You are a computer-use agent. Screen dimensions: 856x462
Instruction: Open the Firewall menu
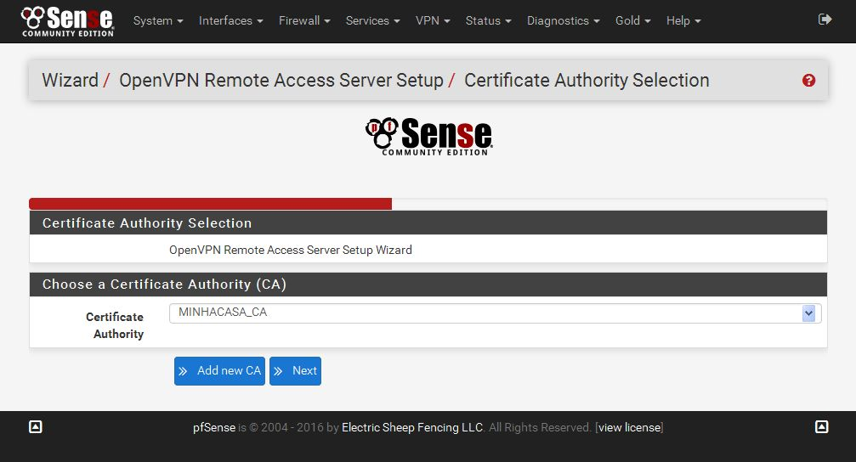[x=304, y=20]
